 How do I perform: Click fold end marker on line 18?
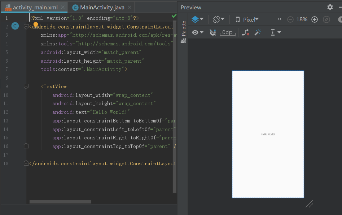click(x=26, y=164)
